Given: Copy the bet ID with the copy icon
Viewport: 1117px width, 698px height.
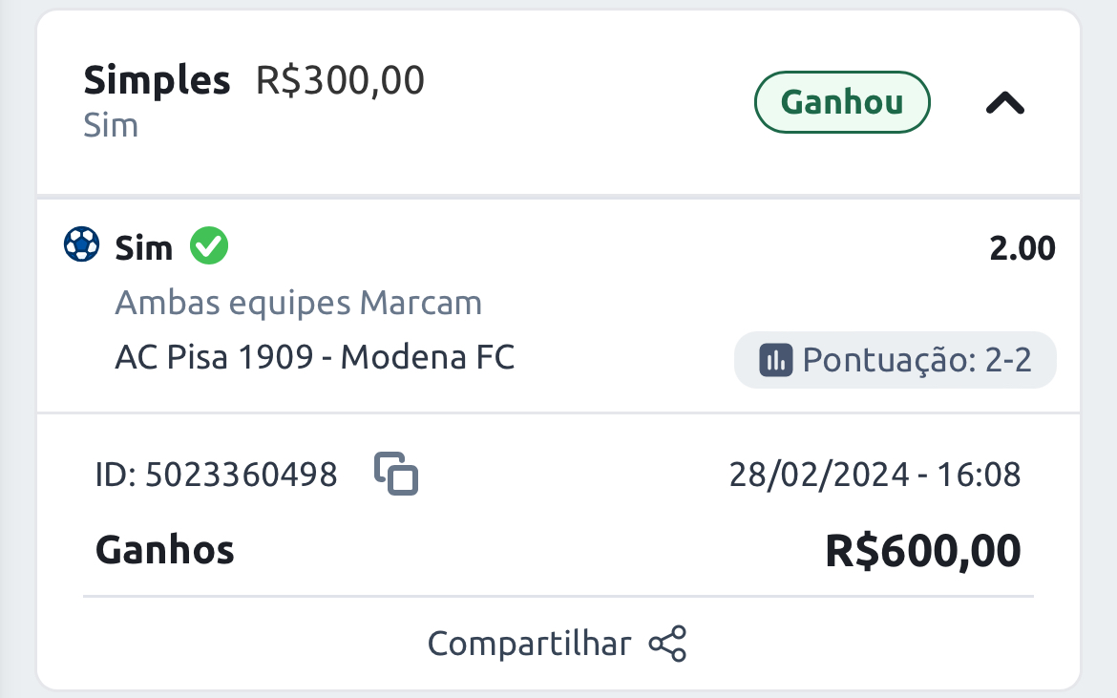Looking at the screenshot, I should (x=396, y=474).
